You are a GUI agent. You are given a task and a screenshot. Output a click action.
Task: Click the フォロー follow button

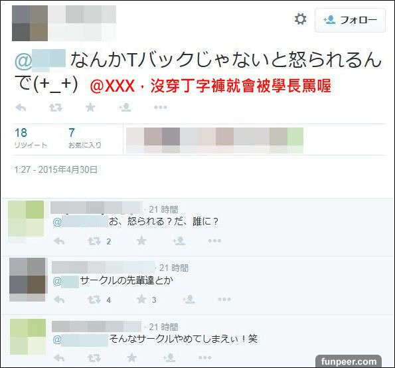pyautogui.click(x=350, y=20)
